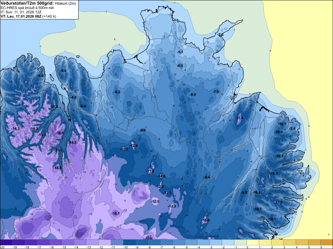This screenshot has width=333, height=249.
Task: Select the -8 color swatch in legend
Action: pyautogui.click(x=154, y=242)
